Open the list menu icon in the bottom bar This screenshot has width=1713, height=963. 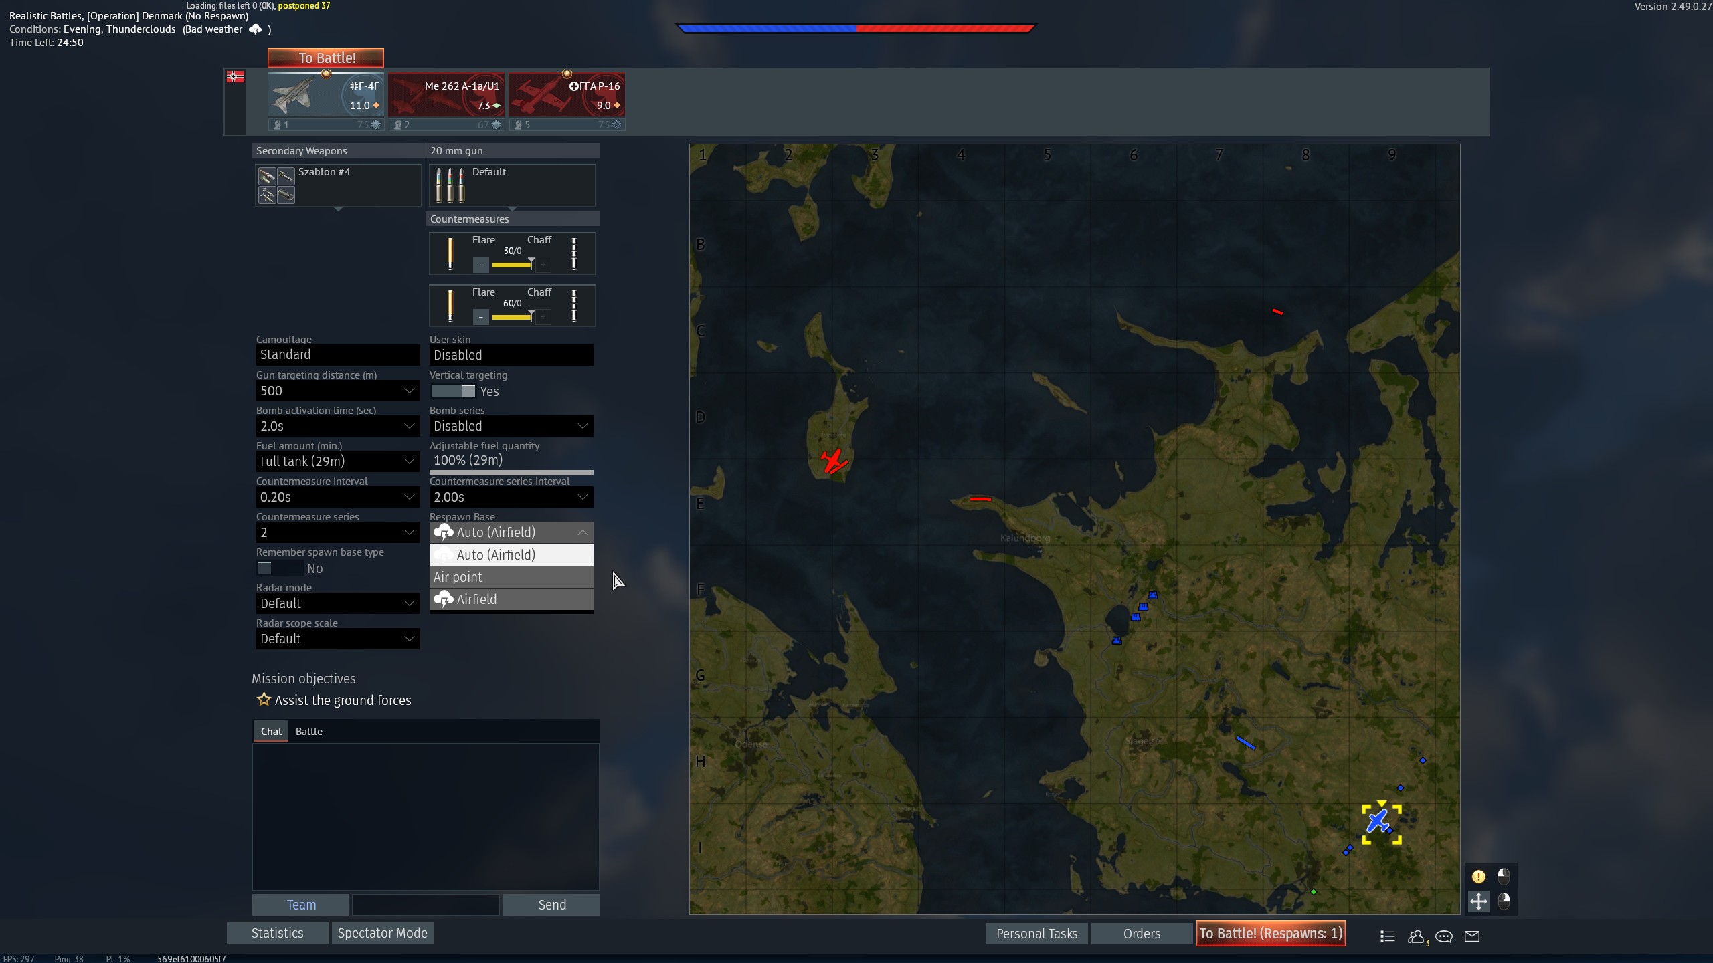[x=1387, y=936]
